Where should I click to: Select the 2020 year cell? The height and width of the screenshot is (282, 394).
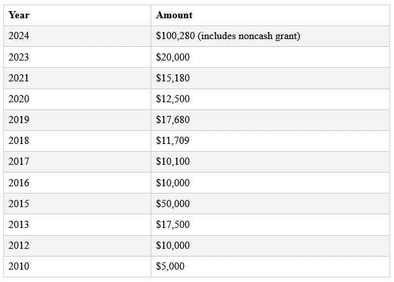click(77, 99)
